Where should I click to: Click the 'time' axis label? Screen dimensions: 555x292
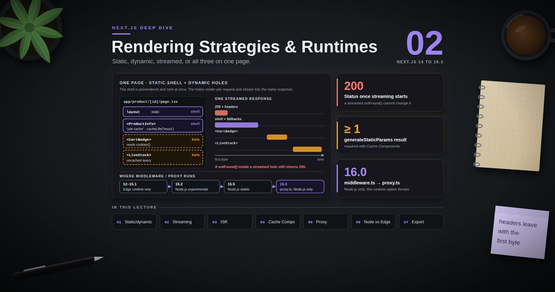coord(320,160)
